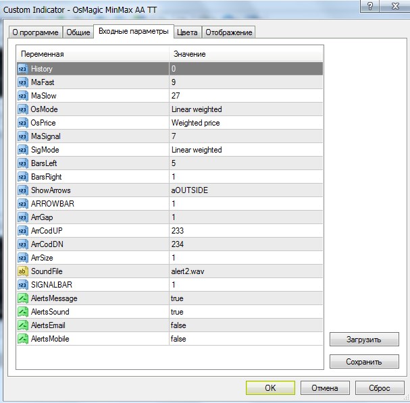410x403 pixels.
Task: Click the ShowArrows parameter icon
Action: click(x=23, y=190)
